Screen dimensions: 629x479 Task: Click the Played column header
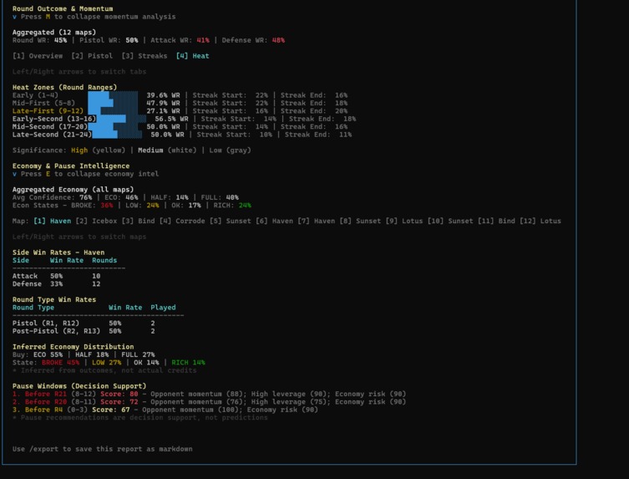pos(163,307)
